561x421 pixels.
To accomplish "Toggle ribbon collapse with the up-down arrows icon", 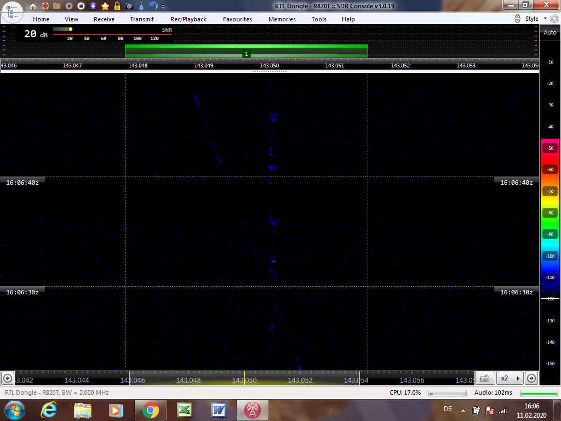I will pos(517,19).
